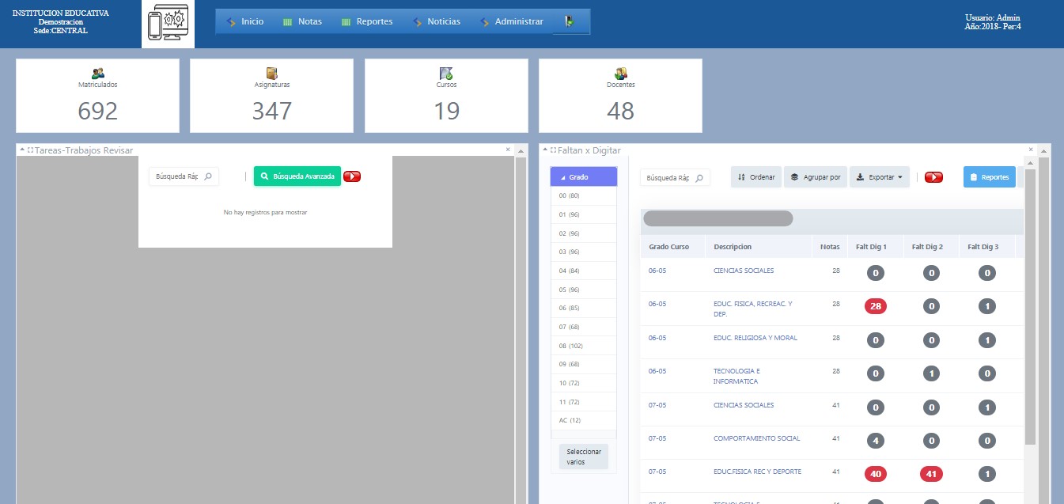Screen dimensions: 1064x504
Task: Open the Exportar dropdown
Action: 879,177
